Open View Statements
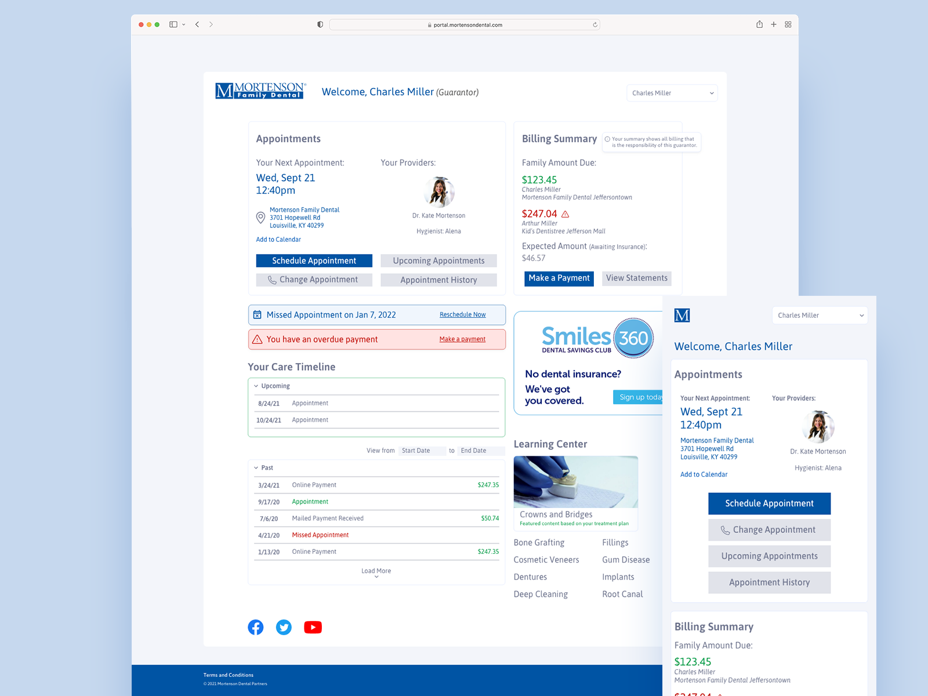Viewport: 928px width, 696px height. [x=637, y=278]
